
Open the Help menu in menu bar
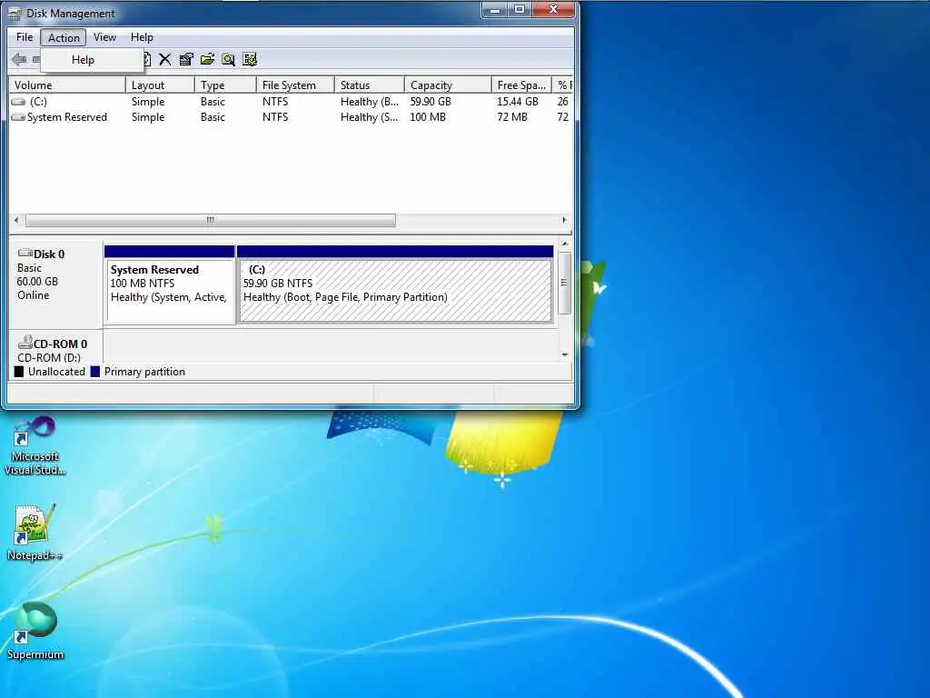point(142,37)
